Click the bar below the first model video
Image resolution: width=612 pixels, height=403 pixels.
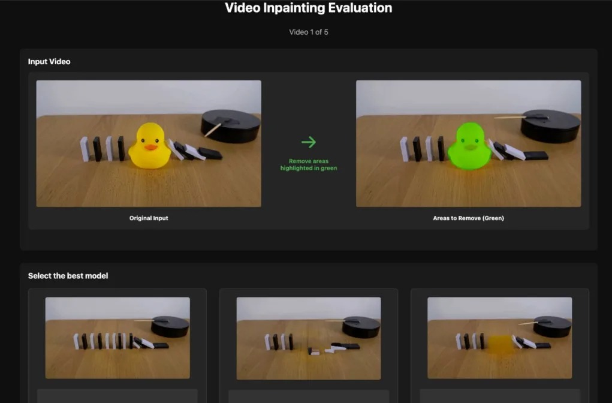(117, 396)
